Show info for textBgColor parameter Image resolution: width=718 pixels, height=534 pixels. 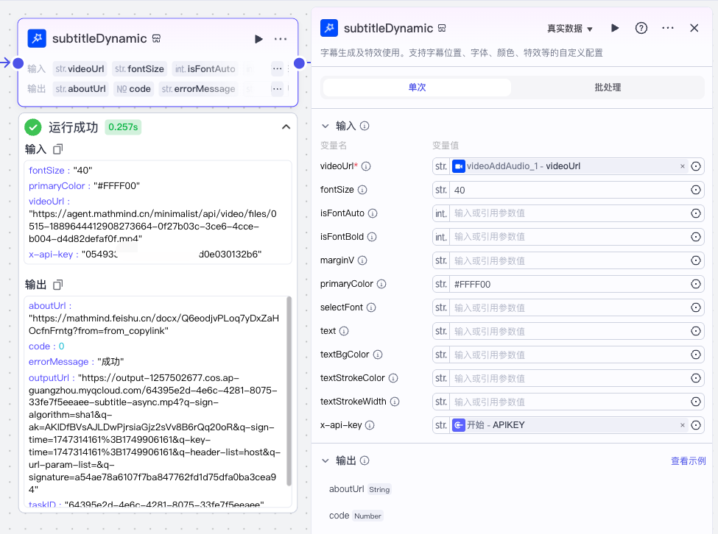coord(378,355)
